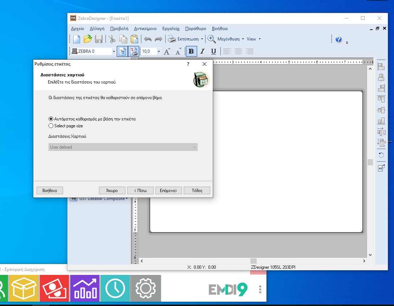Click the Μεγένθυση zoom magnifier

coord(211,39)
